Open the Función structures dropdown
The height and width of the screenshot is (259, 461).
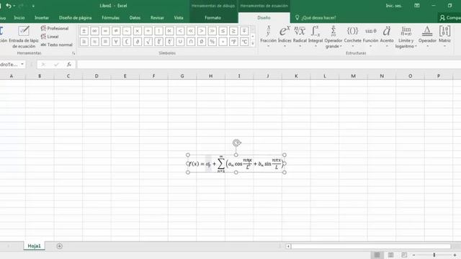click(x=370, y=37)
